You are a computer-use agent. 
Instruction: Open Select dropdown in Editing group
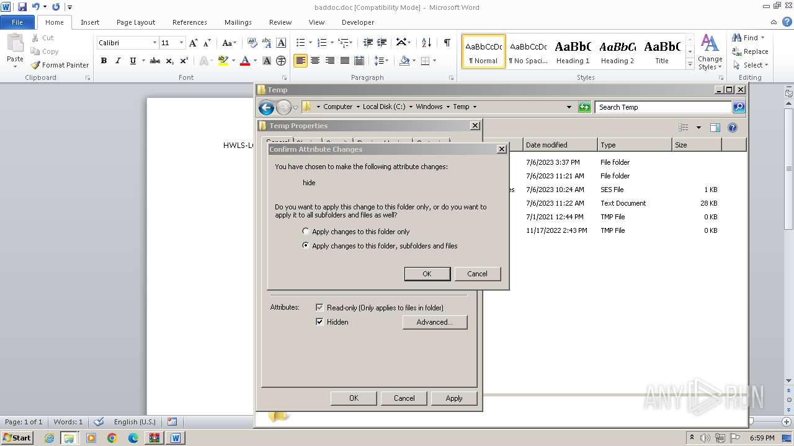766,65
